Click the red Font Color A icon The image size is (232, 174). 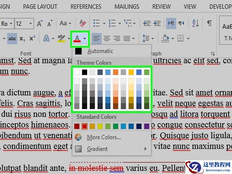tap(77, 39)
